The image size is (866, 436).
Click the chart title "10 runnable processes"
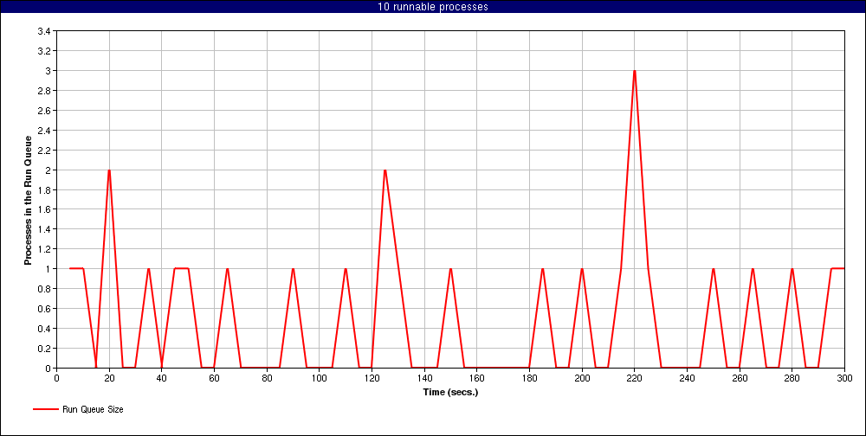pos(433,7)
